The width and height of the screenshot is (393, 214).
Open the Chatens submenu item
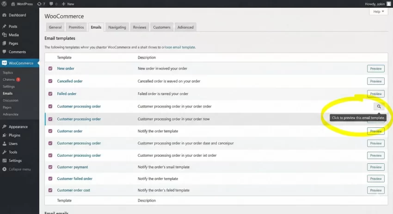click(9, 79)
